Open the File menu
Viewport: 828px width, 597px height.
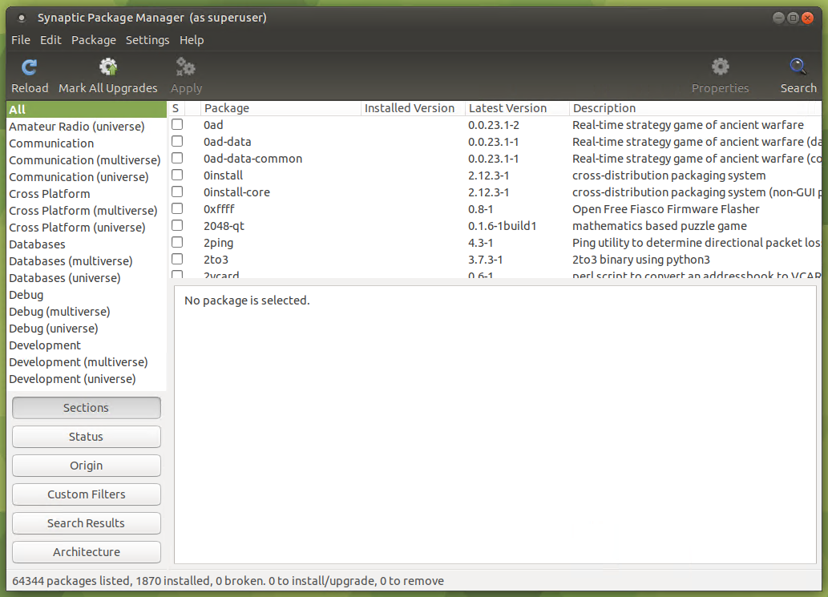pos(21,40)
